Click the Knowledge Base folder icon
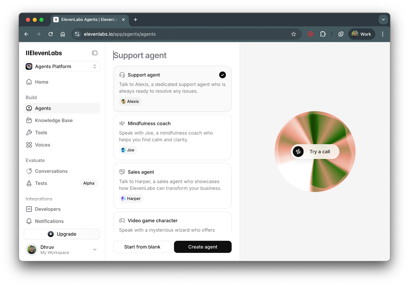 click(29, 120)
